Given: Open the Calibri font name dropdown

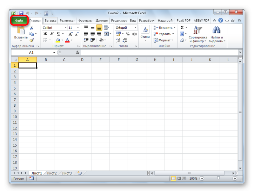Looking at the screenshot, I should [x=66, y=28].
